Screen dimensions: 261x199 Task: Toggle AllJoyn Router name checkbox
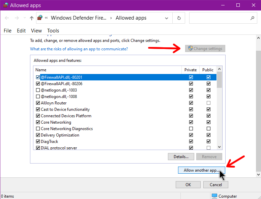(38, 103)
